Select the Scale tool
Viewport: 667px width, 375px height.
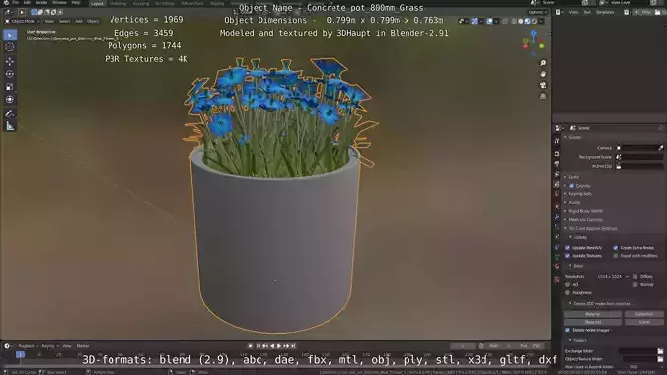click(10, 87)
